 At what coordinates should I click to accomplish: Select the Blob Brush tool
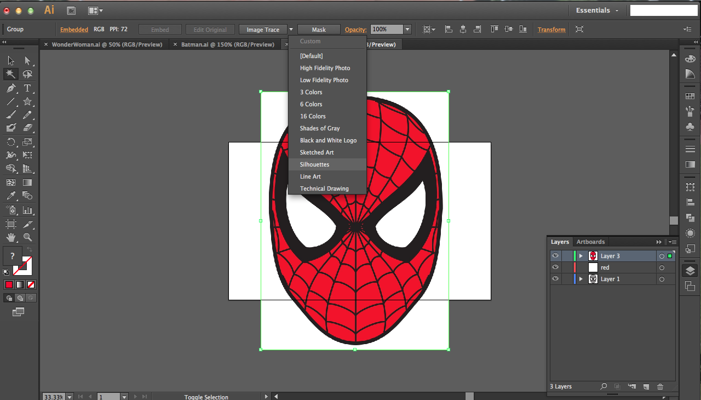pyautogui.click(x=11, y=128)
